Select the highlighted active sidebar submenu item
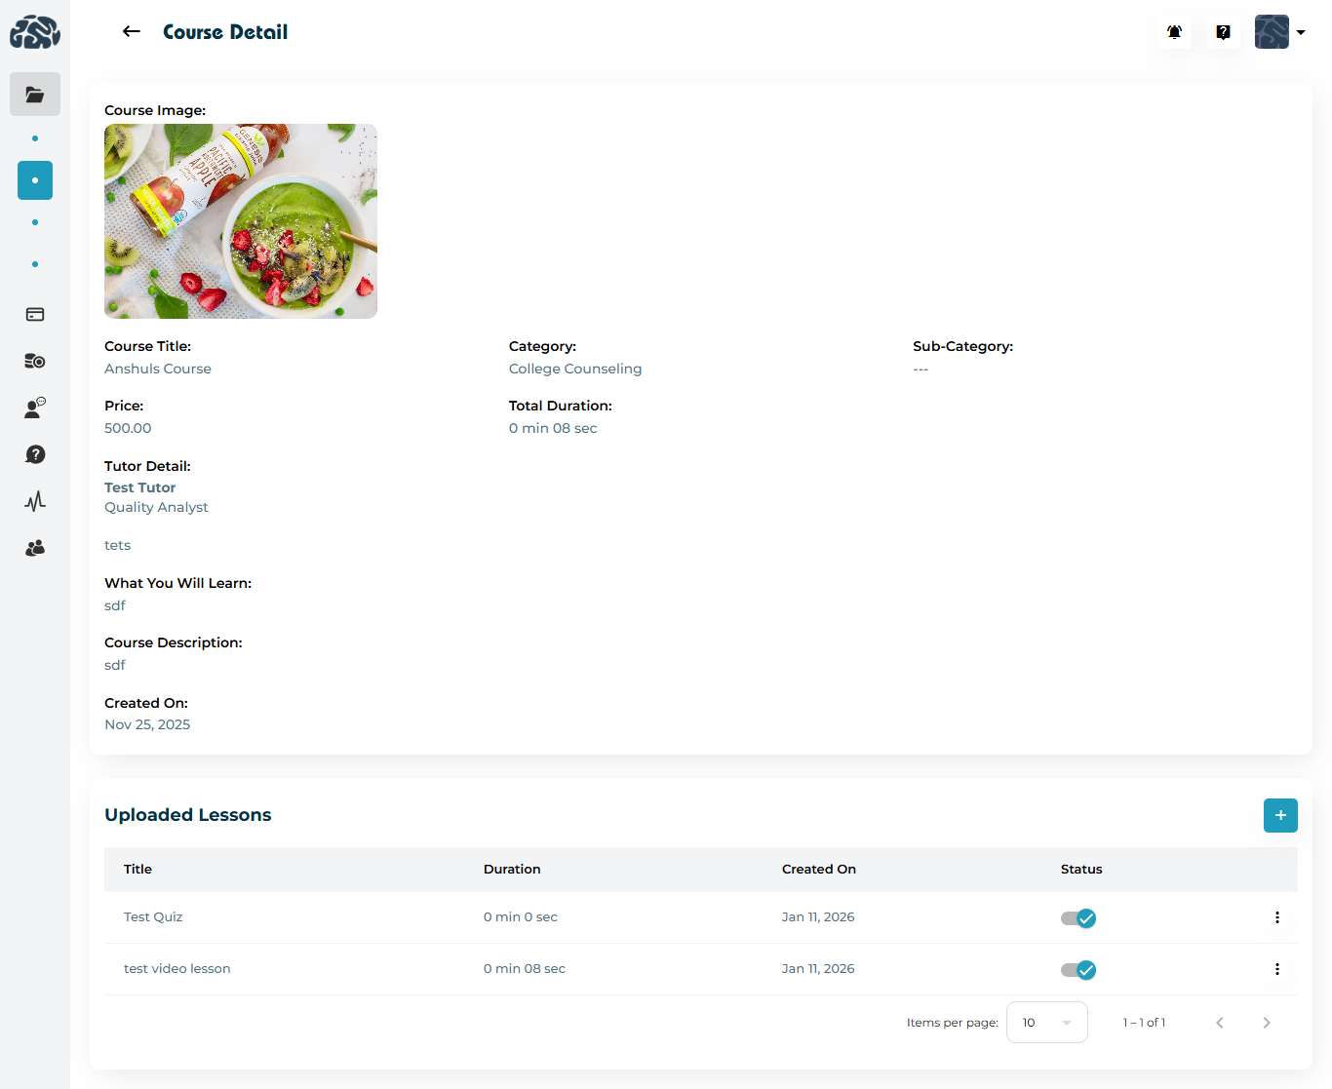The image size is (1332, 1089). (35, 180)
